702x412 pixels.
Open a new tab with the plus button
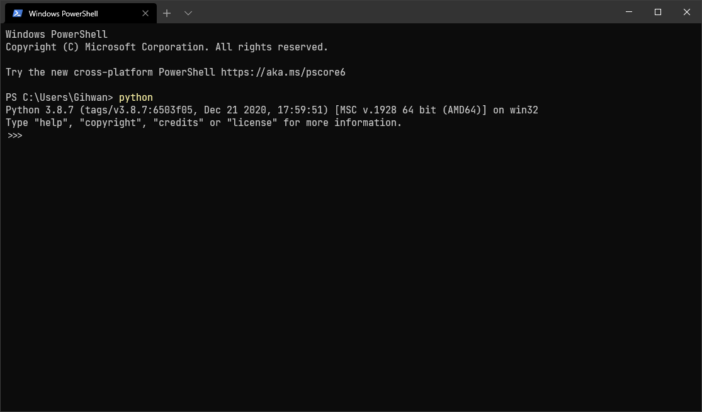pyautogui.click(x=167, y=13)
